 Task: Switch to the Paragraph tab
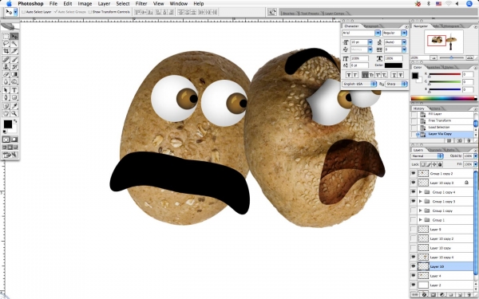pos(372,26)
